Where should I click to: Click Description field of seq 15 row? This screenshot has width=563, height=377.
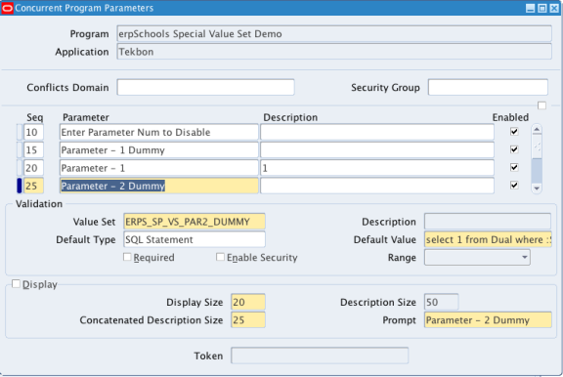click(x=377, y=150)
